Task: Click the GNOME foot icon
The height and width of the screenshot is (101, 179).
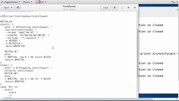Action: point(2,2)
